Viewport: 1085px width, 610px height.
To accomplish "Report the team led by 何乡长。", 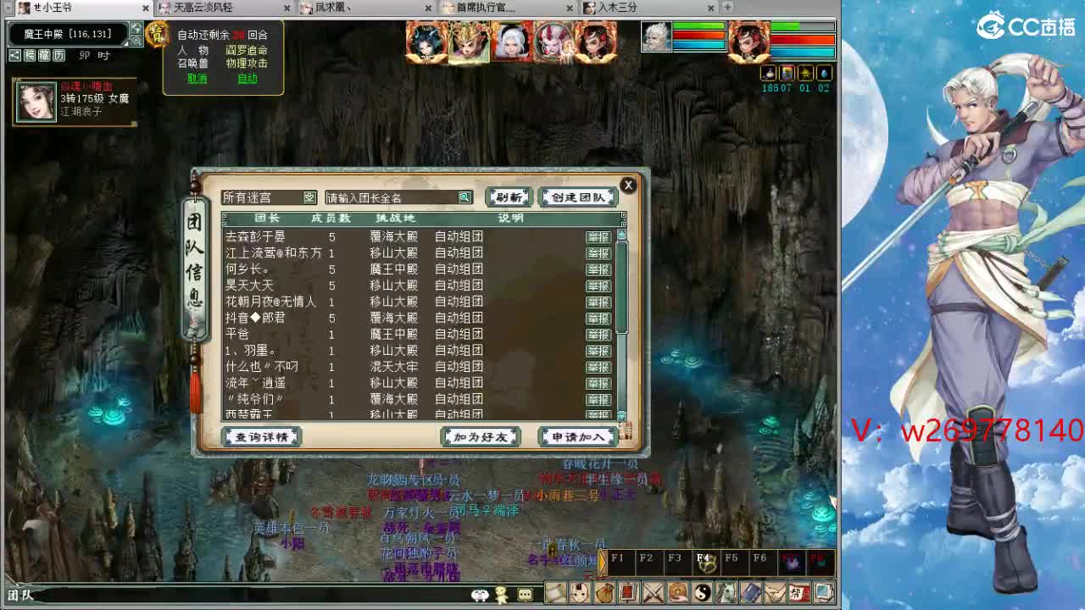I will (598, 269).
